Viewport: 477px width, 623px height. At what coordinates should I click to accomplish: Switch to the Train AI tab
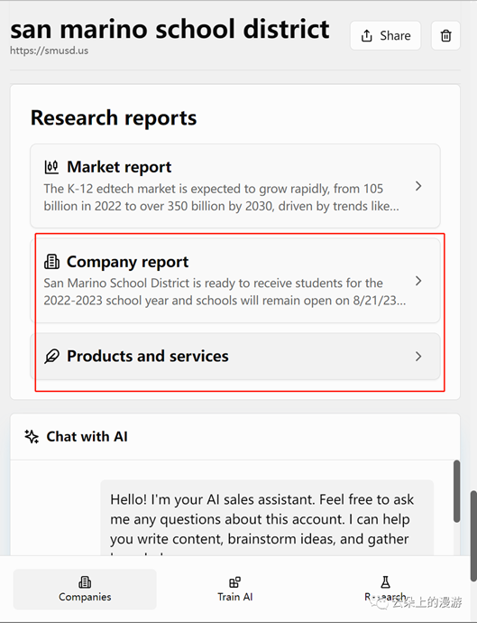(235, 590)
